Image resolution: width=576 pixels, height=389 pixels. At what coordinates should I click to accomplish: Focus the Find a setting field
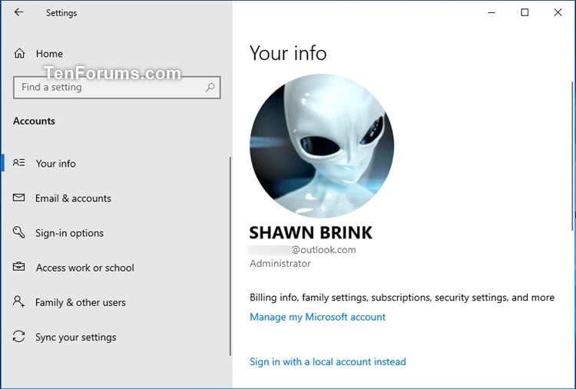pyautogui.click(x=117, y=88)
